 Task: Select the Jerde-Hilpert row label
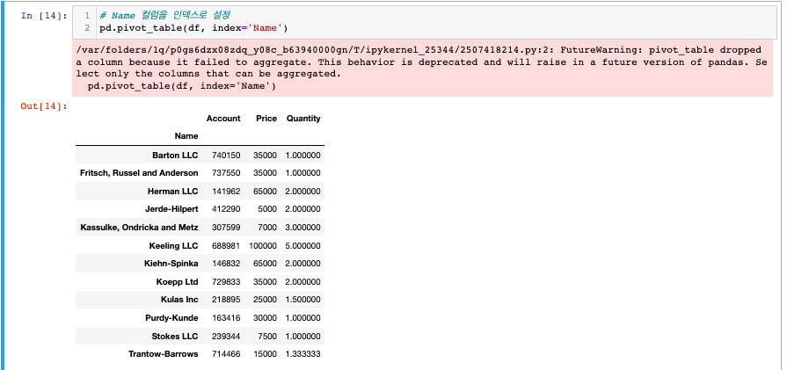point(171,209)
